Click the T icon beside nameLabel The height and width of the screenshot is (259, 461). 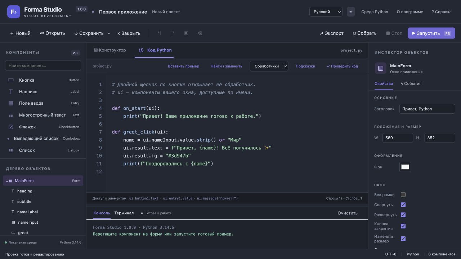pos(13,212)
